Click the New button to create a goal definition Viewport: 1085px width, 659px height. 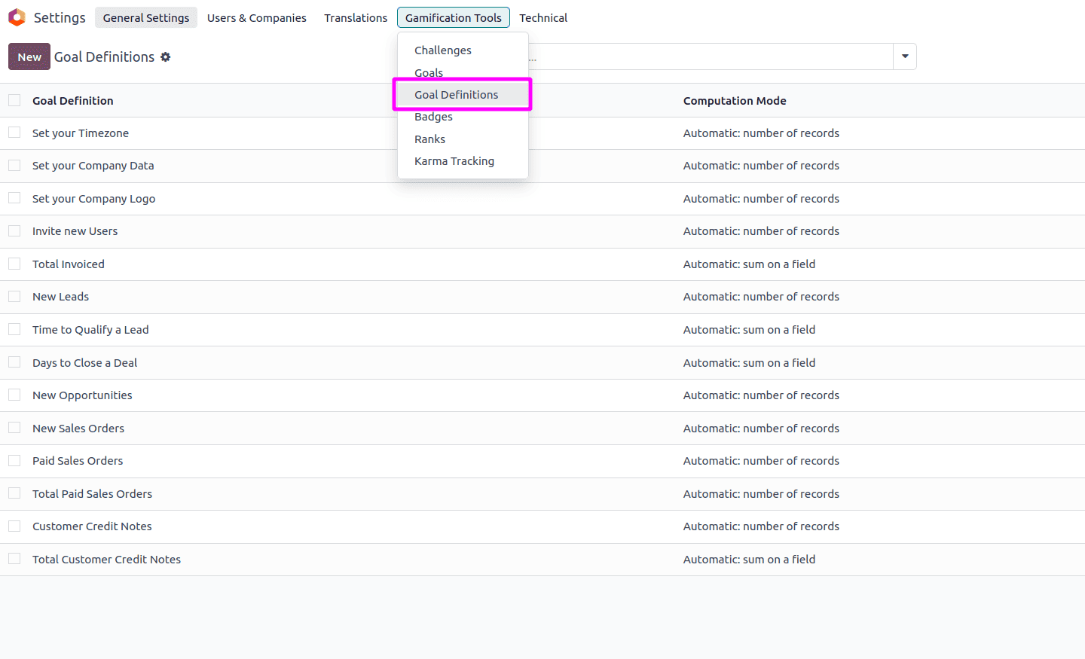pyautogui.click(x=29, y=56)
